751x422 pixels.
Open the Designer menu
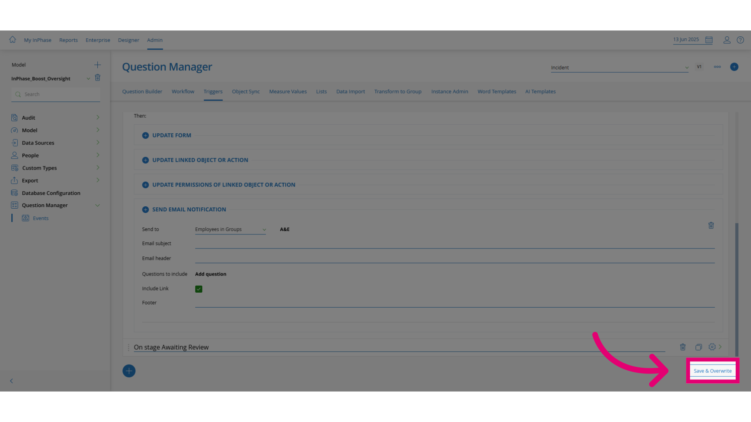(129, 40)
